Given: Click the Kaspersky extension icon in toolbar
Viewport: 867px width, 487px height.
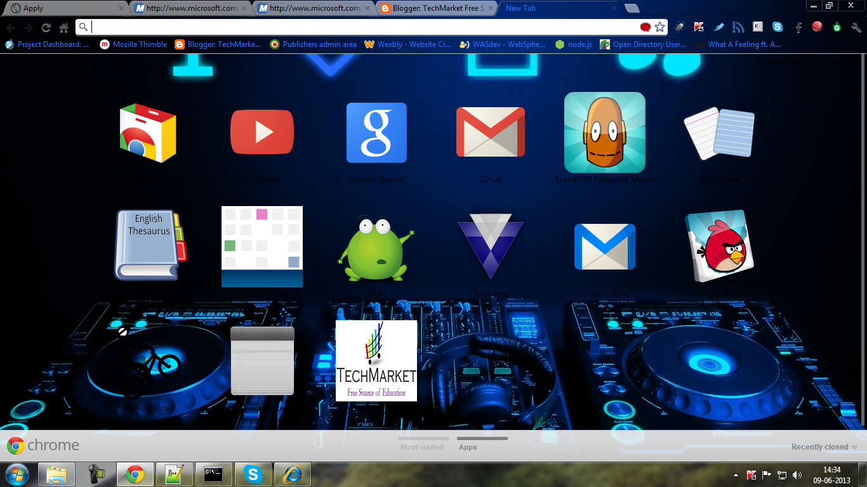Looking at the screenshot, I should 698,27.
